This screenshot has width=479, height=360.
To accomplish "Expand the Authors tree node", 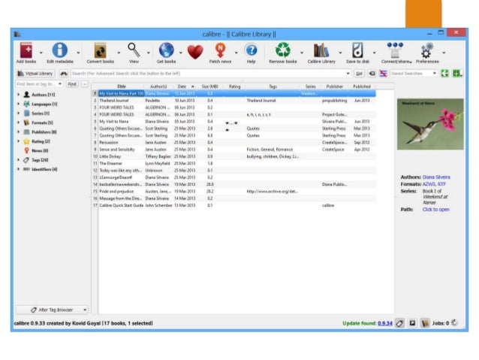I will coord(18,95).
